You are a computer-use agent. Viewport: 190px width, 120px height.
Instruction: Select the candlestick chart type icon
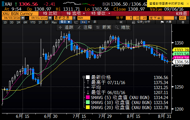tap(84, 22)
